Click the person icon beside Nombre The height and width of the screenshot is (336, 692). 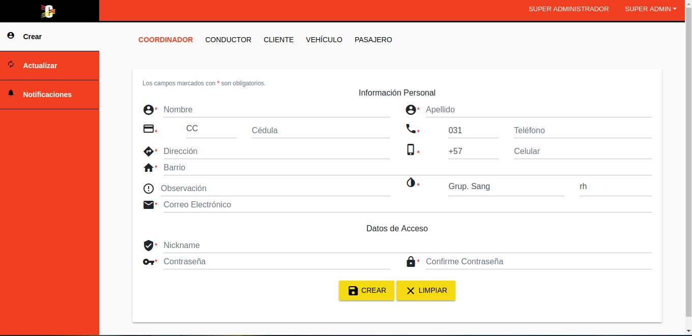pos(148,109)
